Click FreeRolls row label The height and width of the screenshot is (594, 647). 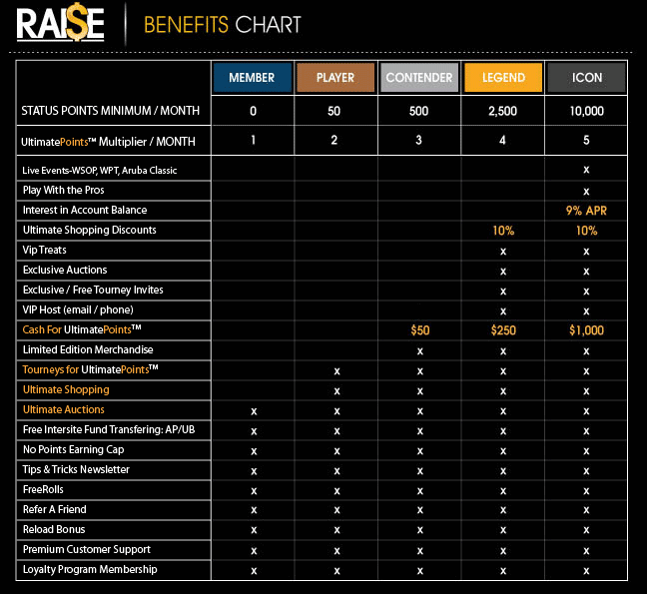43,489
